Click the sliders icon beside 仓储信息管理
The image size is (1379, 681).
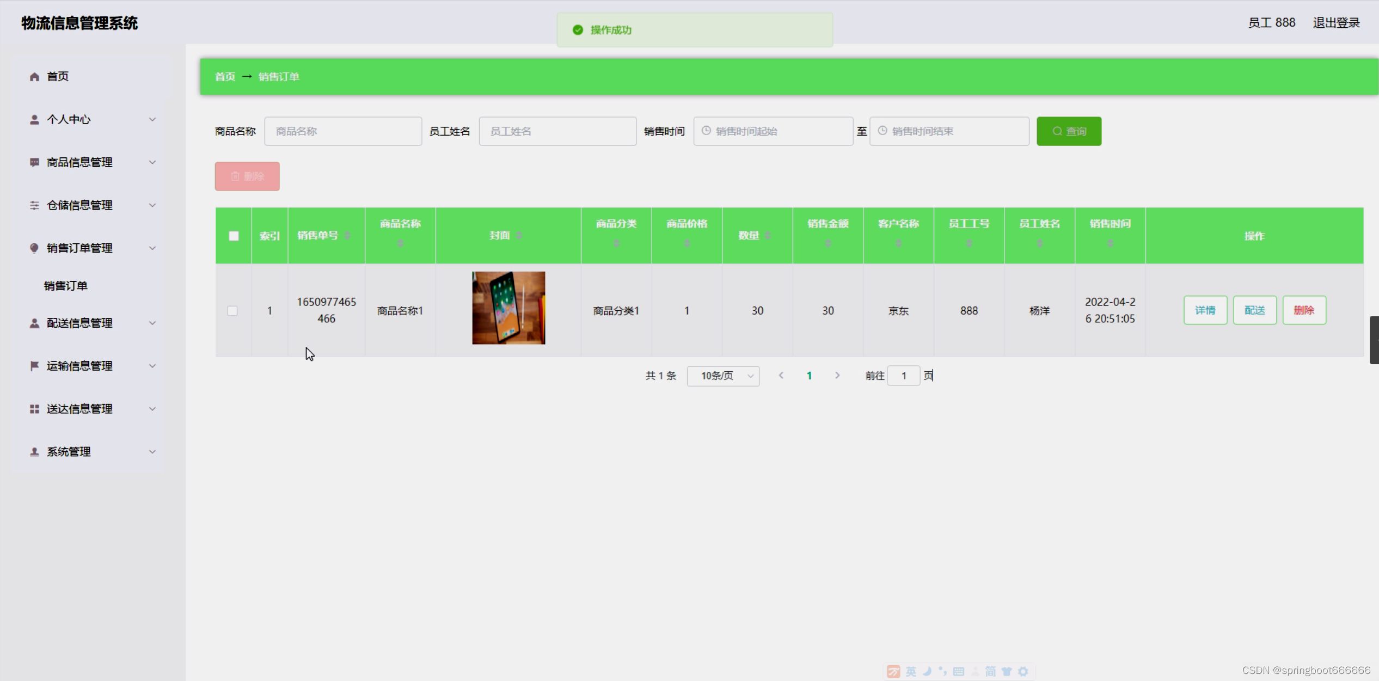[x=34, y=205]
